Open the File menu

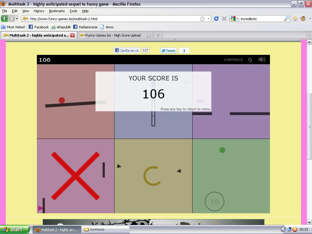(x=5, y=11)
